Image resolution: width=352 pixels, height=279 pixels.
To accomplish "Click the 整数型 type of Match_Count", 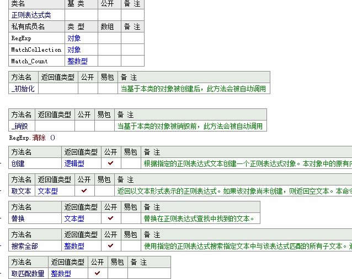I will pyautogui.click(x=77, y=62).
